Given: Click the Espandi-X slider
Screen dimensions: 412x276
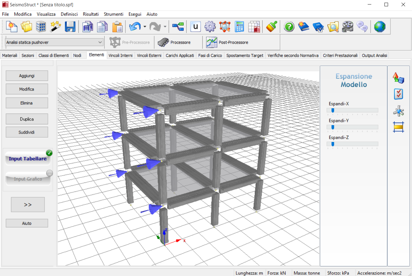Looking at the screenshot, I should pos(352,110).
